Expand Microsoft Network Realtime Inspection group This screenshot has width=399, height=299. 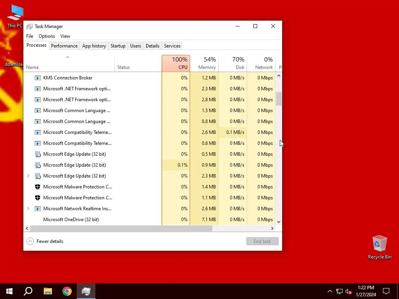(x=28, y=209)
